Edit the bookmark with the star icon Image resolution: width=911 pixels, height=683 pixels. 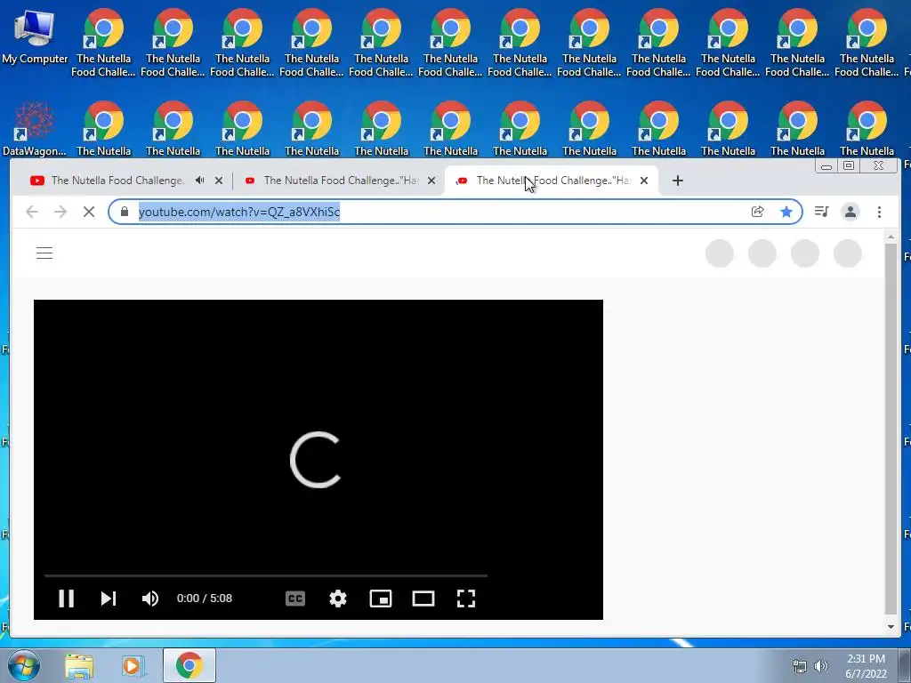(x=786, y=212)
